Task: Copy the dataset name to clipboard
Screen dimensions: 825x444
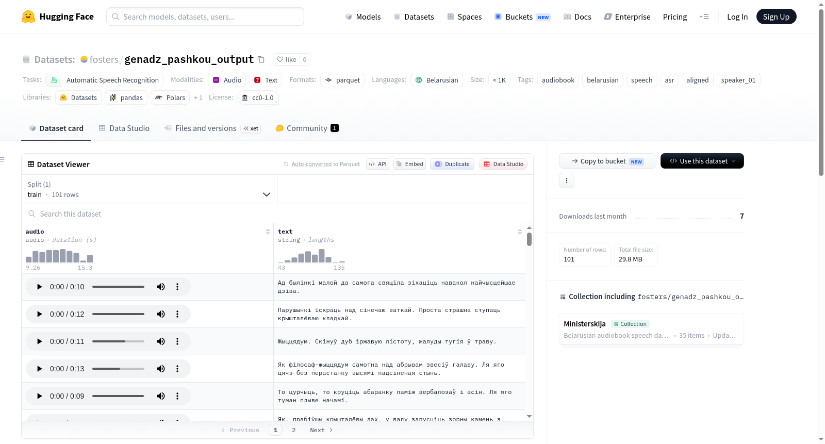Action: coord(261,59)
